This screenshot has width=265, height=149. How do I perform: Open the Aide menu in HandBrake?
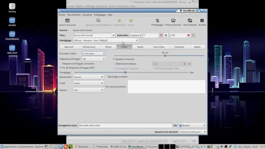[110, 15]
